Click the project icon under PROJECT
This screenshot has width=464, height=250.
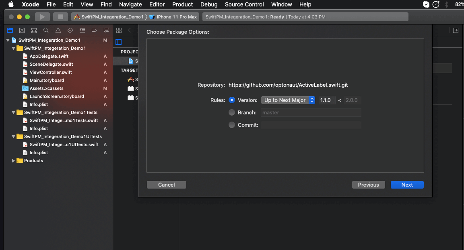131,61
